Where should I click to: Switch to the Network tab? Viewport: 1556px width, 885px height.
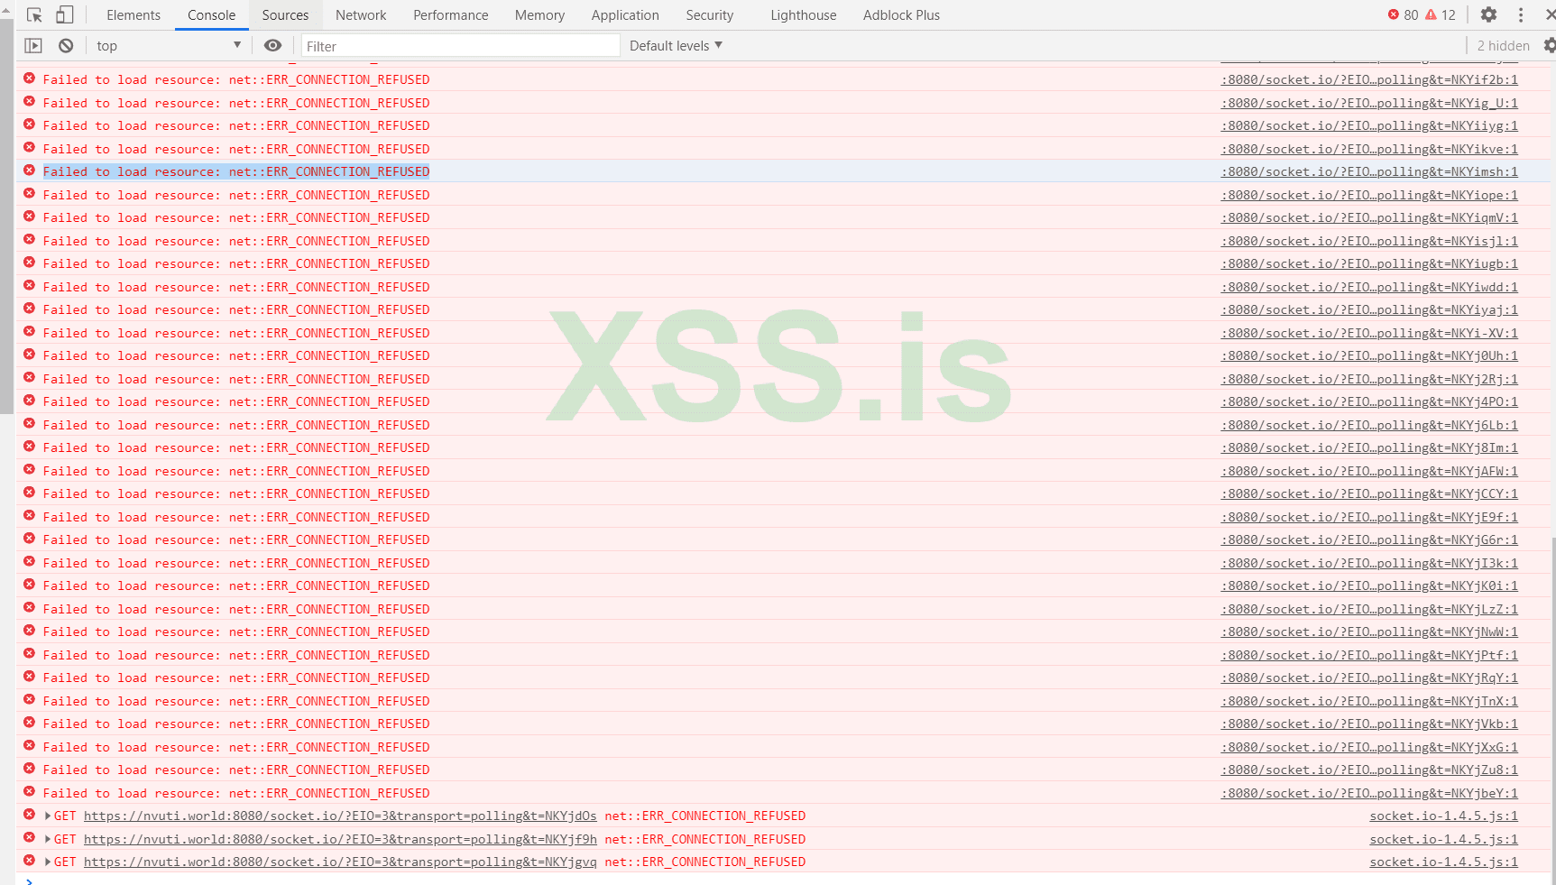(361, 15)
